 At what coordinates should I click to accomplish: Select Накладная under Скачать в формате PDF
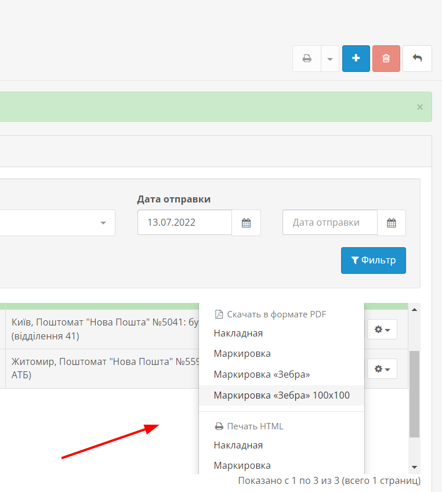click(x=238, y=334)
